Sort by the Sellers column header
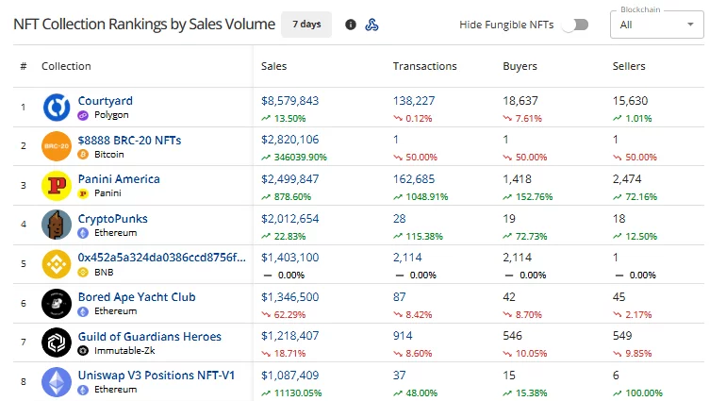The width and height of the screenshot is (726, 401). point(629,66)
